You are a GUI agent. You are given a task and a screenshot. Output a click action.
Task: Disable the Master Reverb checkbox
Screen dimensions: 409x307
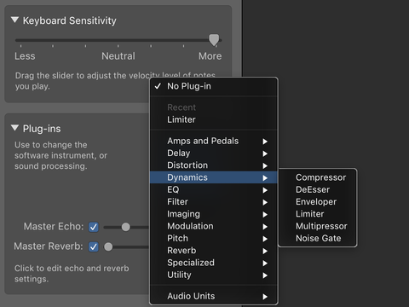(x=94, y=246)
